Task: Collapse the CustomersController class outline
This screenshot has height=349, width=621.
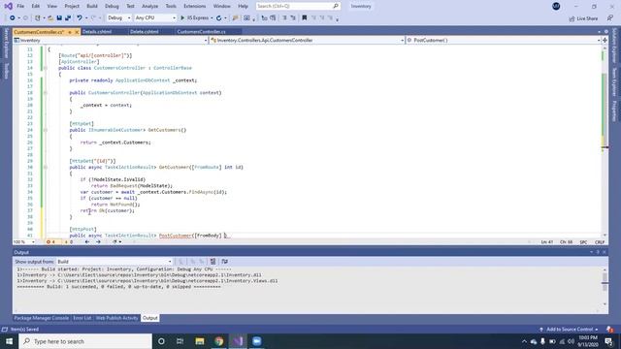Action: coord(46,68)
